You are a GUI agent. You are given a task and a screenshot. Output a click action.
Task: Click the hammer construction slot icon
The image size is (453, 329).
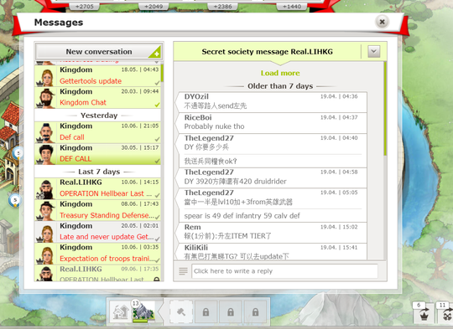click(x=181, y=312)
